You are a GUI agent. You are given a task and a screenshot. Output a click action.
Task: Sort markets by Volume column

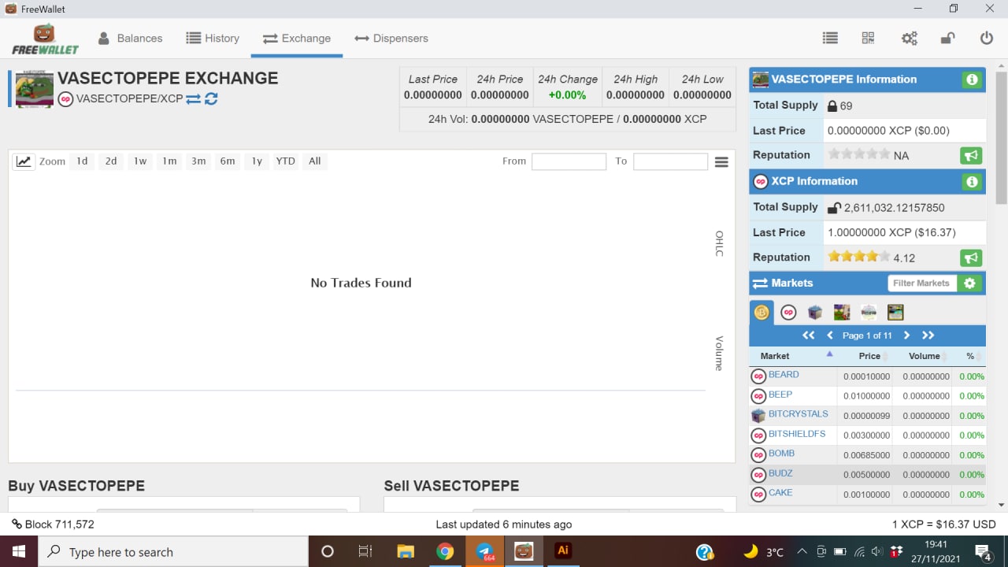pyautogui.click(x=924, y=356)
